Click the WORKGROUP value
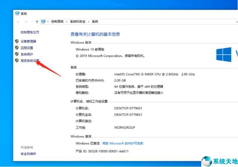 point(125,127)
